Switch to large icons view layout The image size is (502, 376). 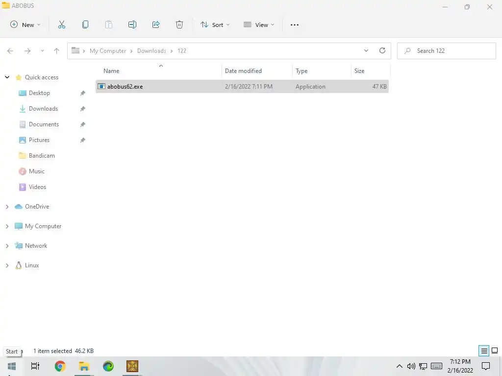pos(495,351)
